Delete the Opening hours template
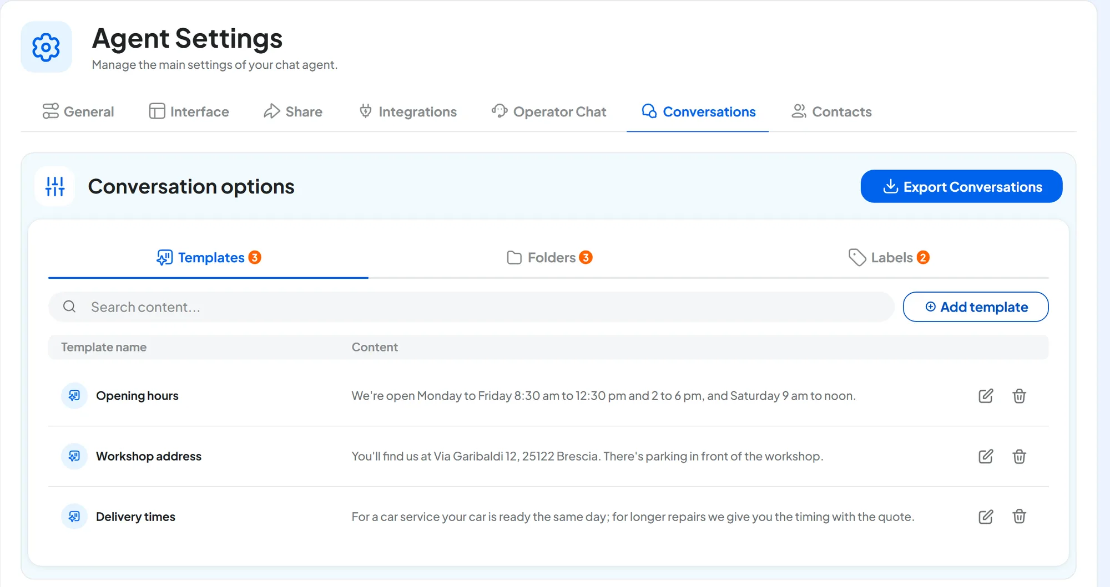 click(1019, 396)
